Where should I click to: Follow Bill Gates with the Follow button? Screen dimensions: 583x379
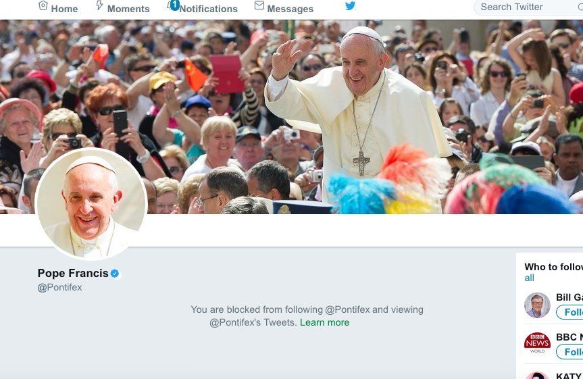pyautogui.click(x=569, y=312)
